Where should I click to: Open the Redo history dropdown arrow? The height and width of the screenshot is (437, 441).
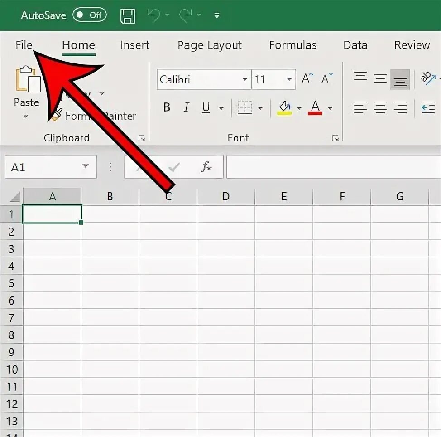[x=199, y=15]
